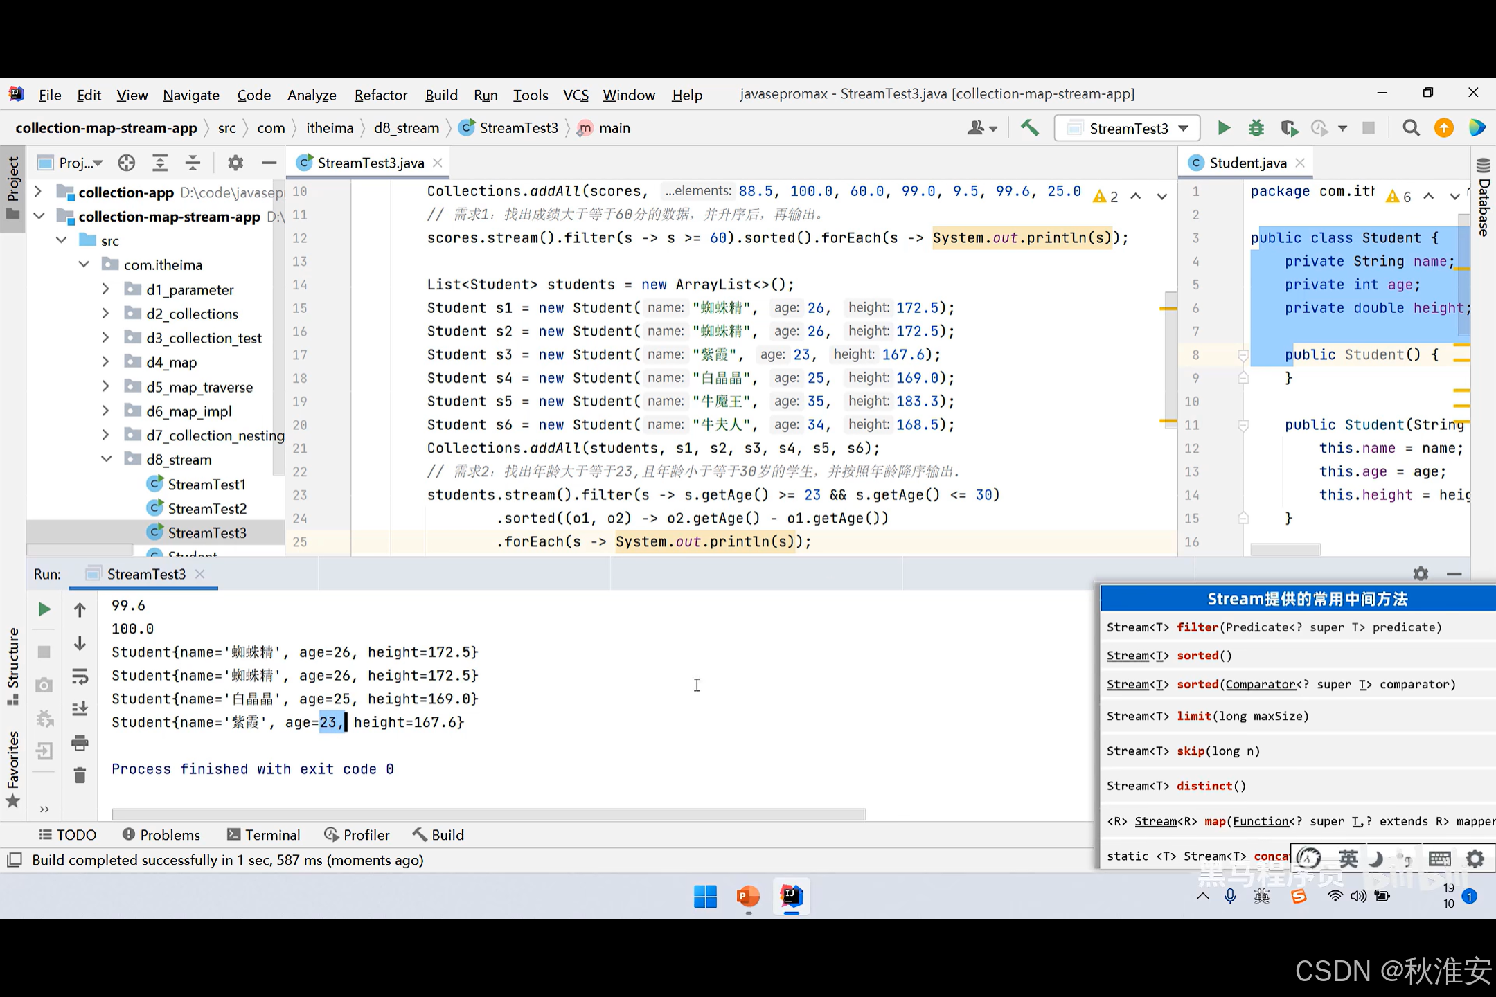Start debugging with the Debug icon
The image size is (1496, 997).
pos(1256,127)
